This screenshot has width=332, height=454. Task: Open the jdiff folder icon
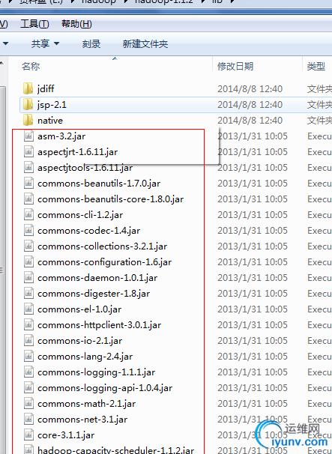[28, 88]
